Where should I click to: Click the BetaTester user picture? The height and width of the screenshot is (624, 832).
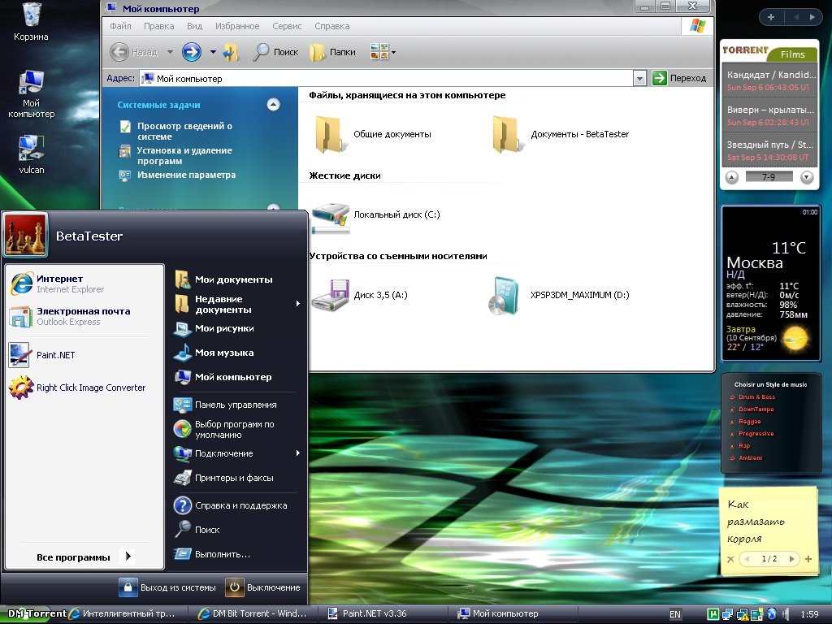click(25, 235)
